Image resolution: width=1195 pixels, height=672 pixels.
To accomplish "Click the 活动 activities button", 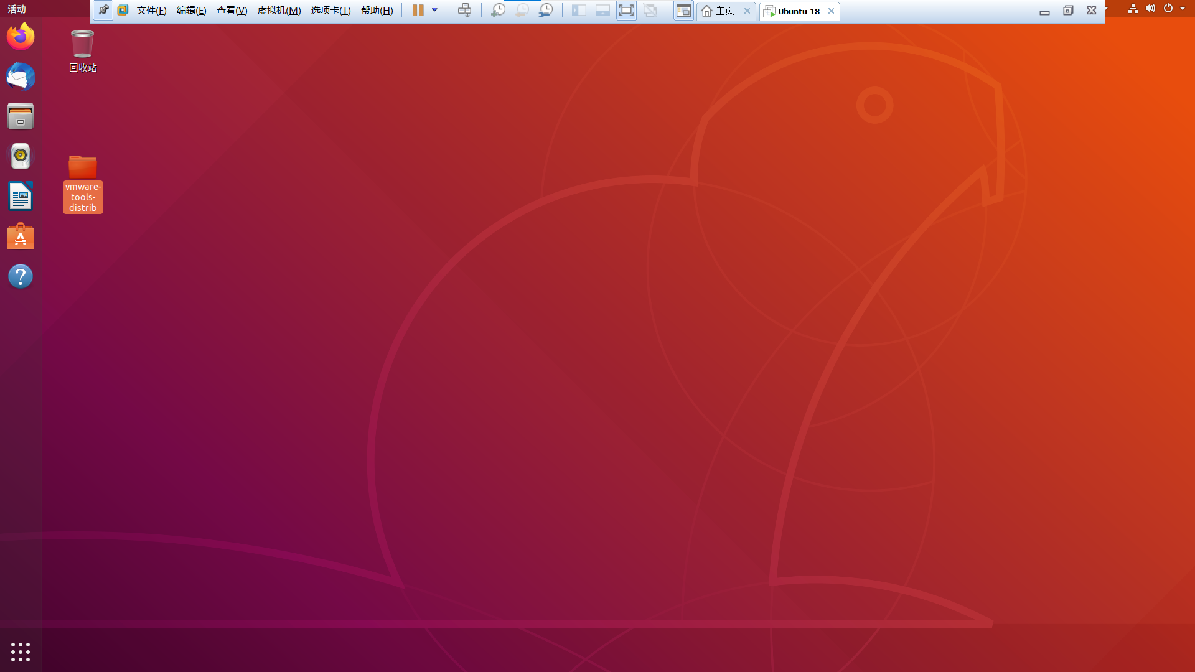I will pos(17,9).
